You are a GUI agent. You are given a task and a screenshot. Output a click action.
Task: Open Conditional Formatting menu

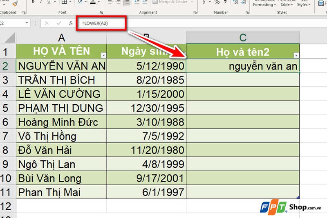[x=264, y=4]
